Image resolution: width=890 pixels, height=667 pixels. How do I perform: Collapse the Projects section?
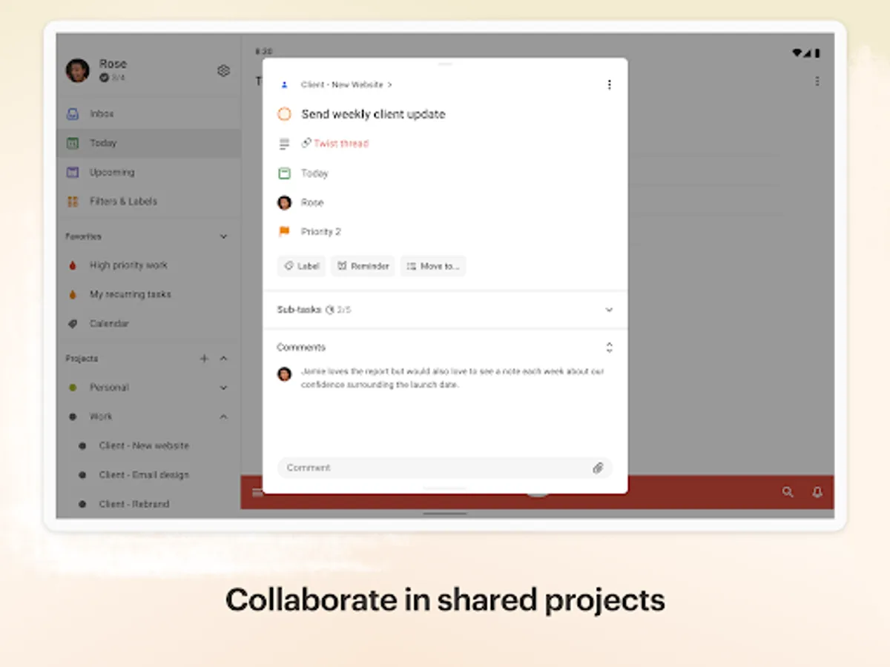223,359
